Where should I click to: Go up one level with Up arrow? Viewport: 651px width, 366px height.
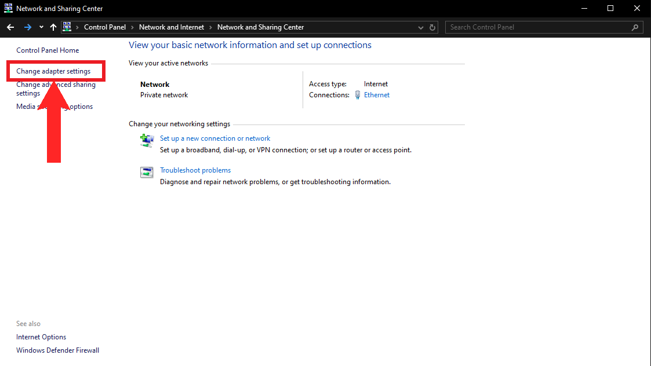pyautogui.click(x=53, y=27)
